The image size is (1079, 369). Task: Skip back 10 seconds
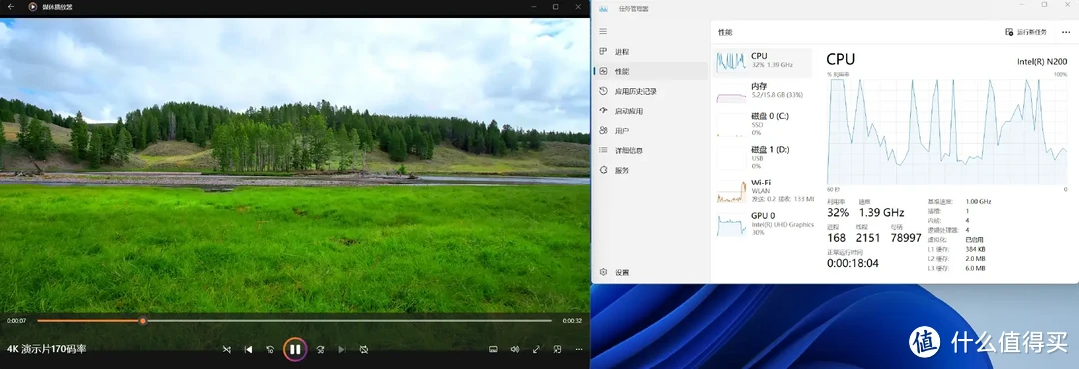[270, 350]
